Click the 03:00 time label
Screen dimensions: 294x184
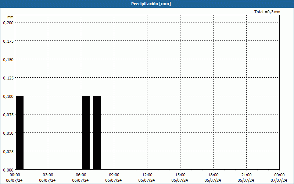coord(48,175)
